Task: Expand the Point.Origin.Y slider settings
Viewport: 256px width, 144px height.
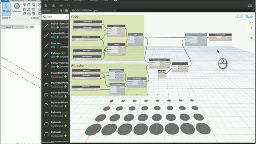Action: click(x=75, y=53)
